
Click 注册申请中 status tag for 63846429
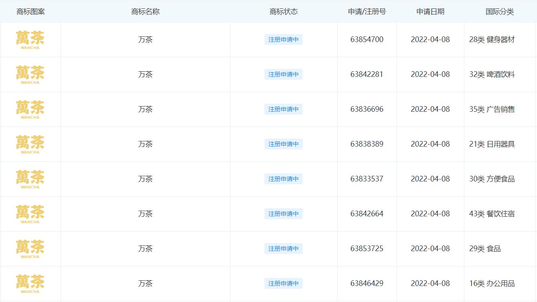pyautogui.click(x=283, y=284)
